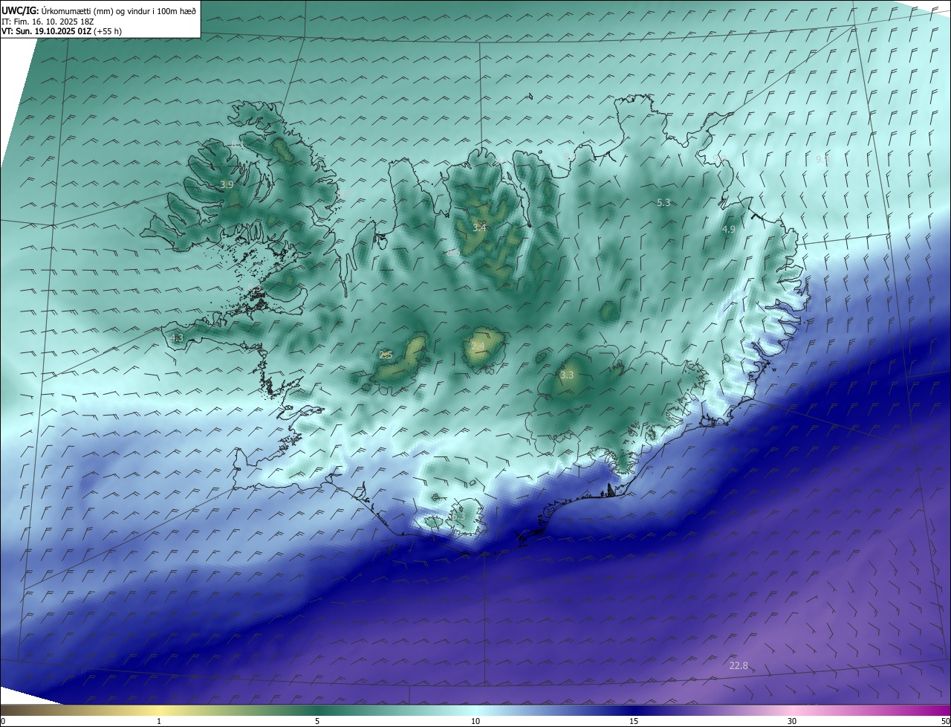Click the 3.3 value on the large southeast glacier
The width and height of the screenshot is (951, 727).
pos(567,375)
